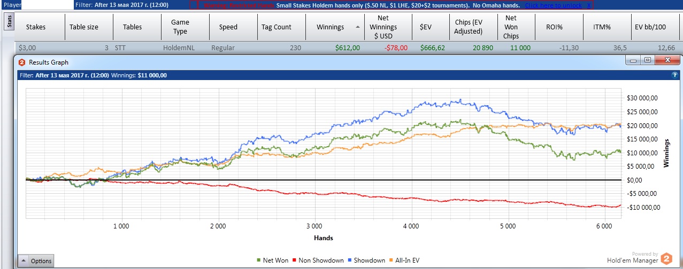Click the Hold'em Manager 2 logo
This screenshot has height=269, width=683.
[x=666, y=258]
